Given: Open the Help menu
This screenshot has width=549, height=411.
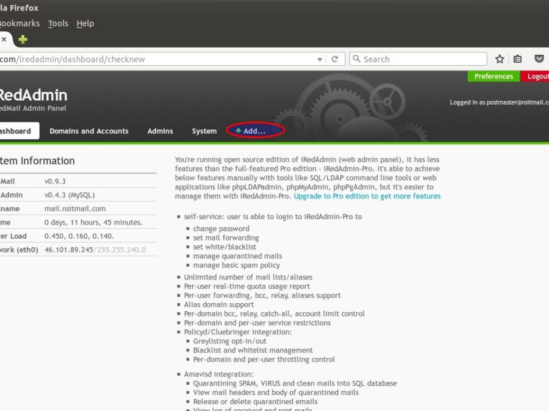Looking at the screenshot, I should pyautogui.click(x=85, y=23).
